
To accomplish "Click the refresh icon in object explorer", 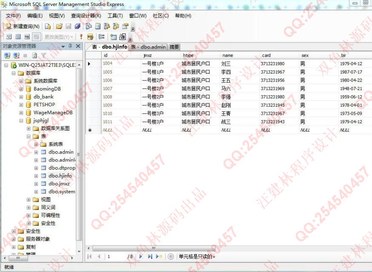I will click(34, 56).
